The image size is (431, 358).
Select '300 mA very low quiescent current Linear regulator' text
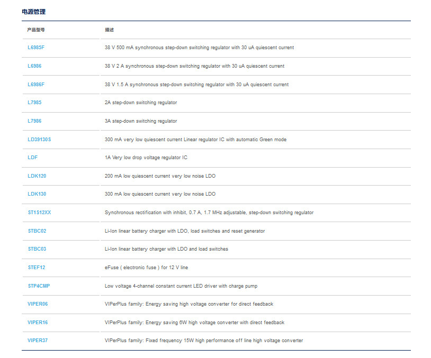pyautogui.click(x=195, y=140)
